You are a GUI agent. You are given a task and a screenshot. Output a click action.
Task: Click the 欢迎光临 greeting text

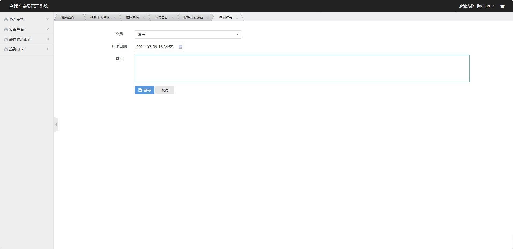(x=467, y=6)
